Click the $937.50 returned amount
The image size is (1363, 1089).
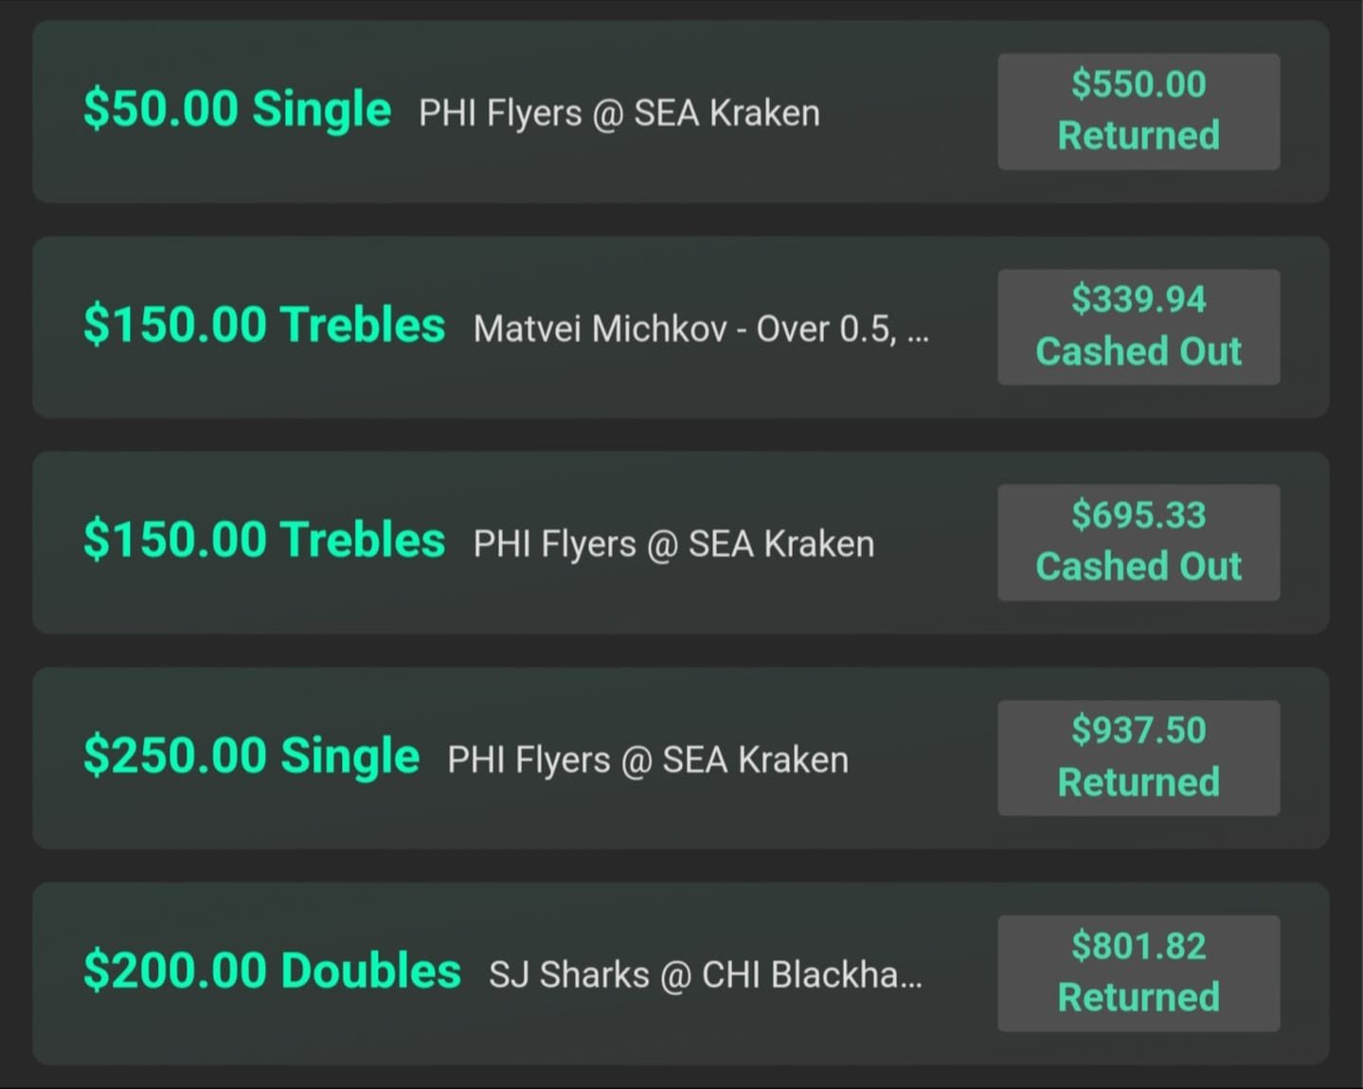pos(1139,730)
